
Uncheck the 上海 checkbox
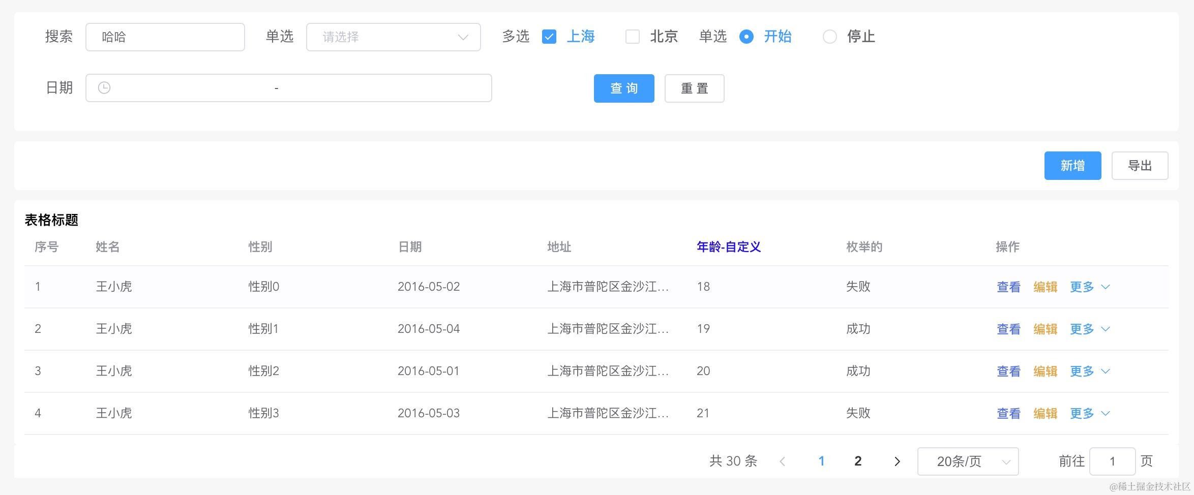coord(549,37)
